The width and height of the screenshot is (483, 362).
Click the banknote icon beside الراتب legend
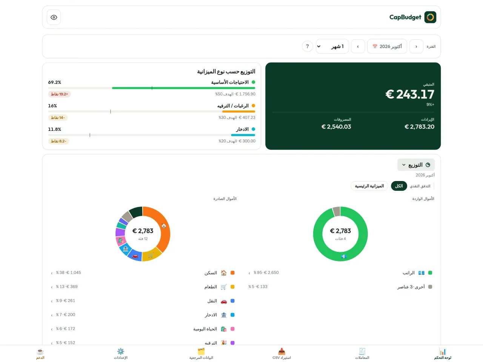pos(421,273)
